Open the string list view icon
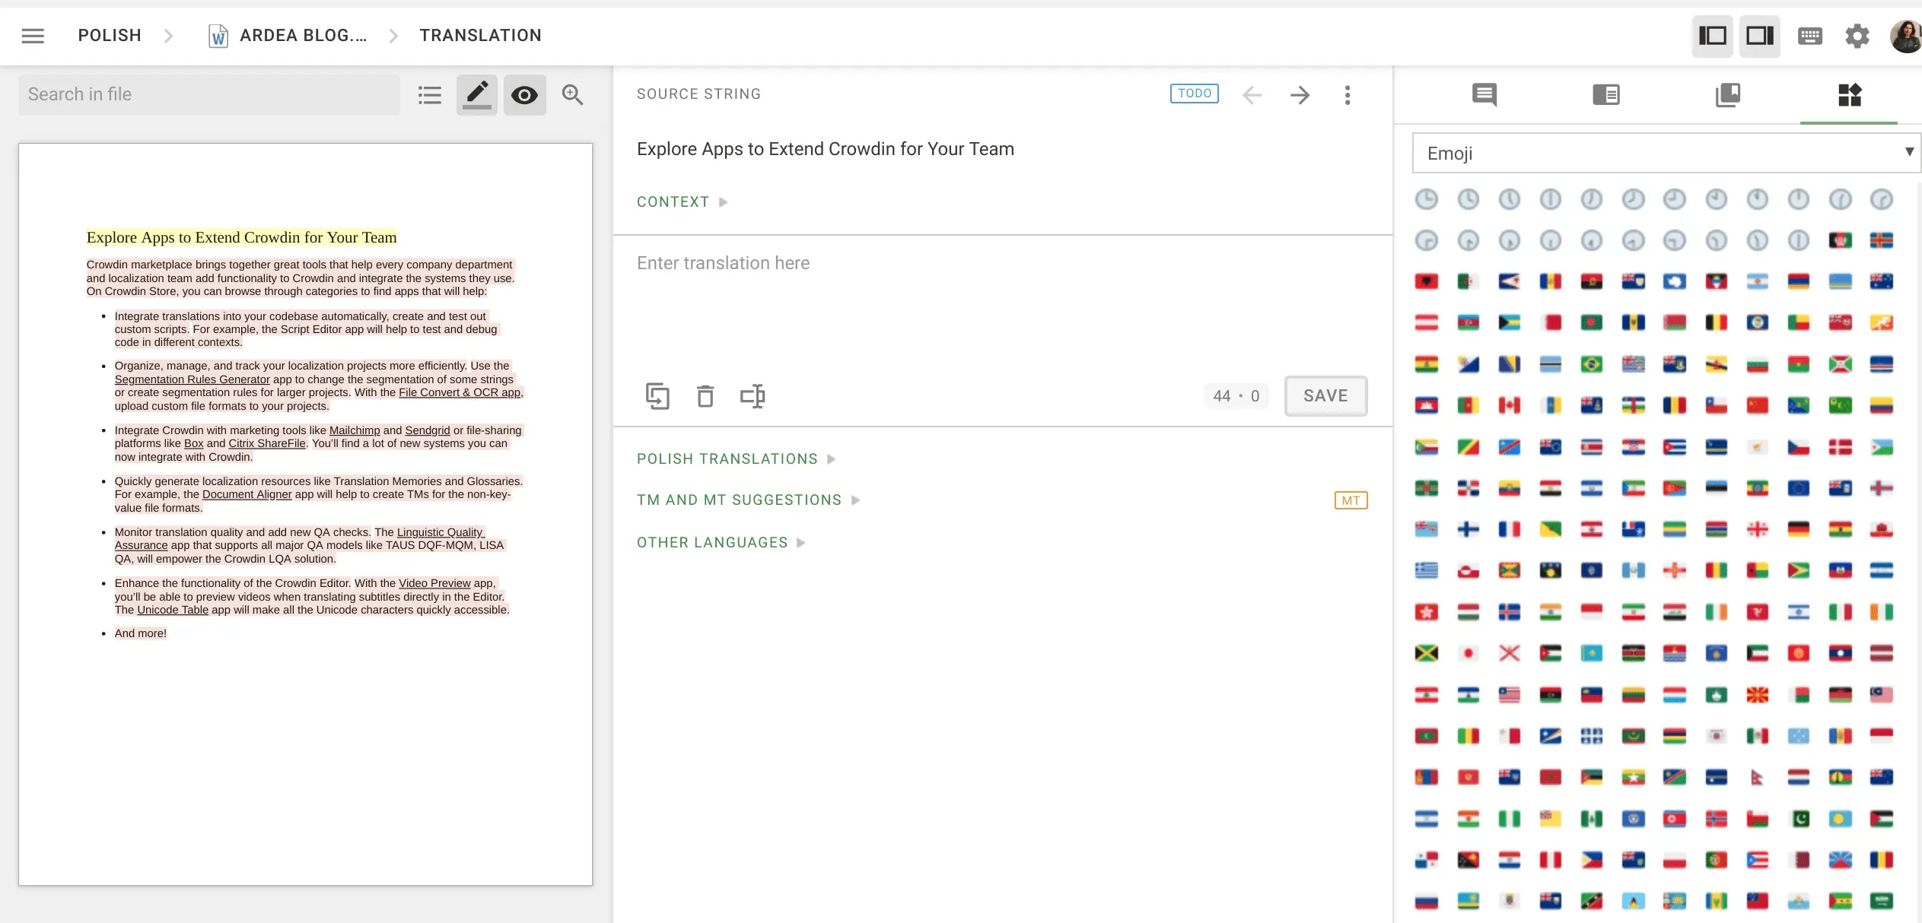This screenshot has height=923, width=1922. point(430,94)
